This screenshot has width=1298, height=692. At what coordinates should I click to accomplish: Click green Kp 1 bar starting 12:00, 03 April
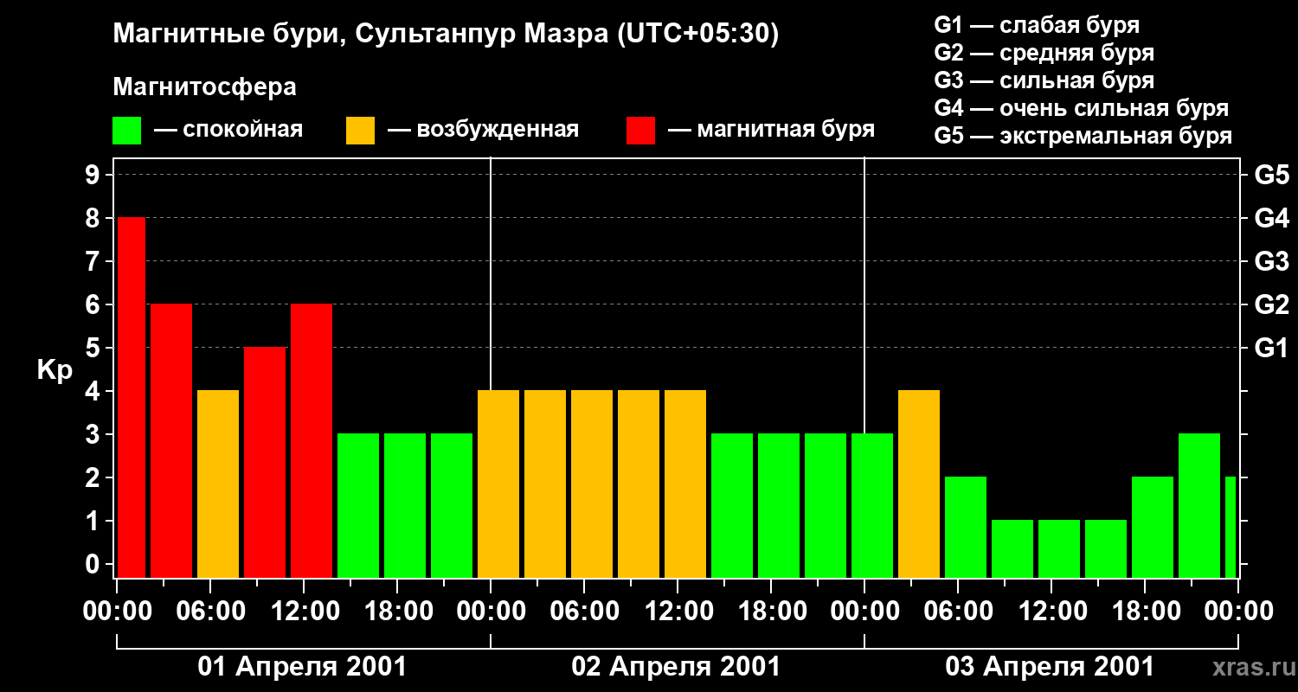(1059, 548)
